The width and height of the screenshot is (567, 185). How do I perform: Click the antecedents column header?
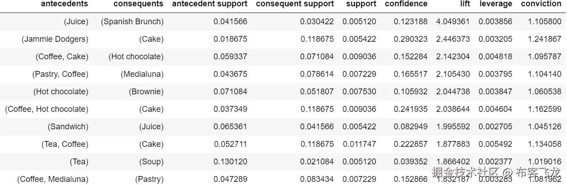click(x=64, y=4)
